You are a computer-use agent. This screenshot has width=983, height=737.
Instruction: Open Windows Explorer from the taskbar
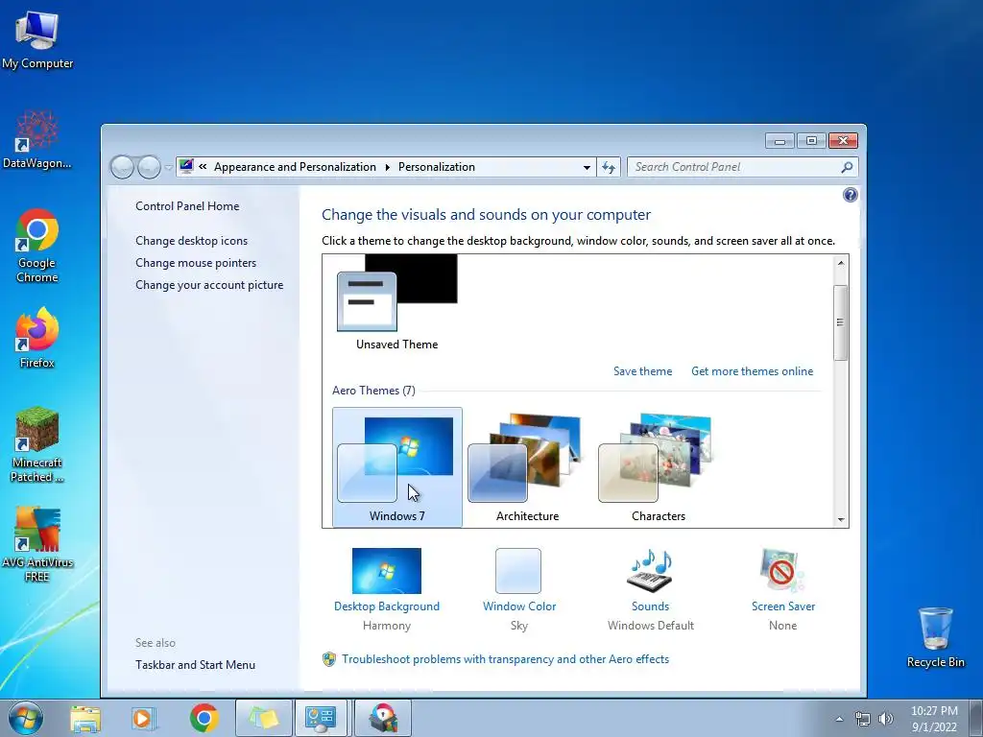coord(85,718)
